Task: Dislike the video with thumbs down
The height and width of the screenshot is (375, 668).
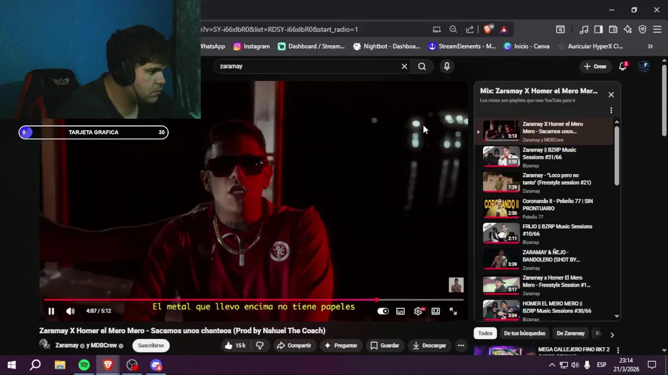Action: [259, 345]
